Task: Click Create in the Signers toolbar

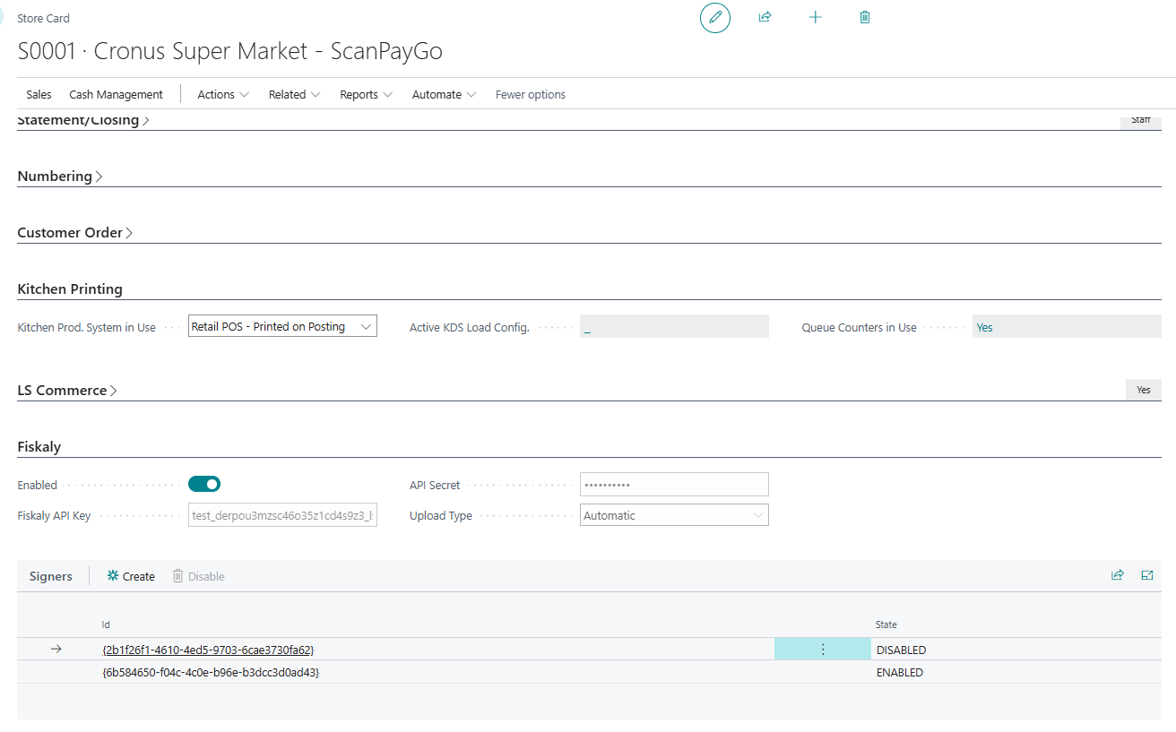Action: [x=131, y=576]
